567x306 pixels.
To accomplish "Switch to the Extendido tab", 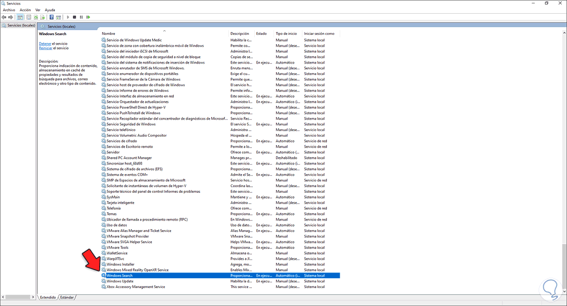I will [48, 298].
